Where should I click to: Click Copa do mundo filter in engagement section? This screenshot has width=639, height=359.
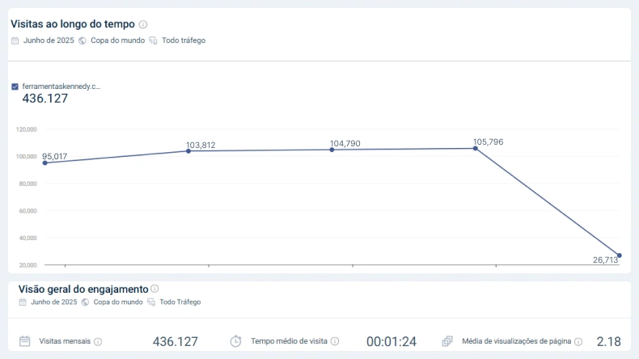tap(118, 302)
